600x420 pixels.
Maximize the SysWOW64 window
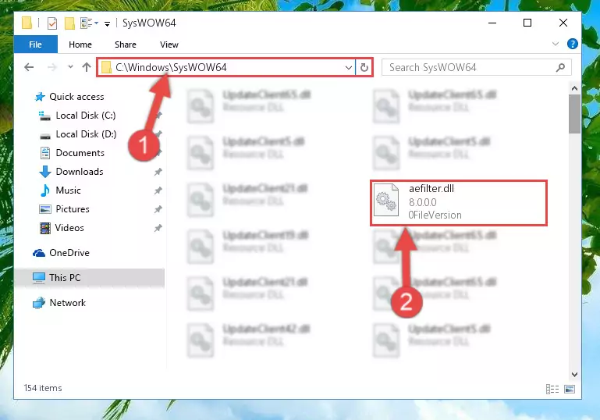coord(527,23)
